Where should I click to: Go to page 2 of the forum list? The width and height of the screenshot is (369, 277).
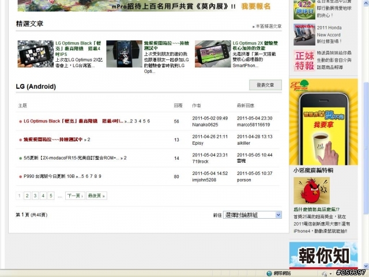[27, 196]
